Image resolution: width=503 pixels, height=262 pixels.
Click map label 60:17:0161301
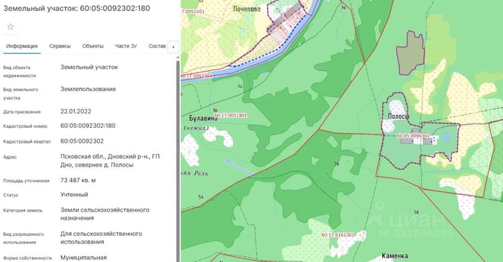pyautogui.click(x=338, y=235)
